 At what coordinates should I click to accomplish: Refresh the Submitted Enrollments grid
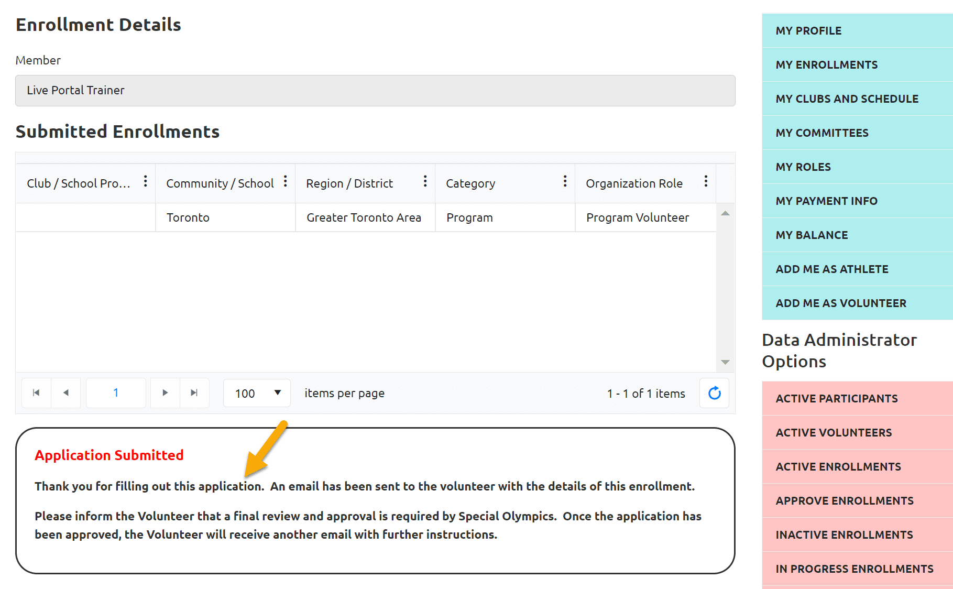[715, 393]
